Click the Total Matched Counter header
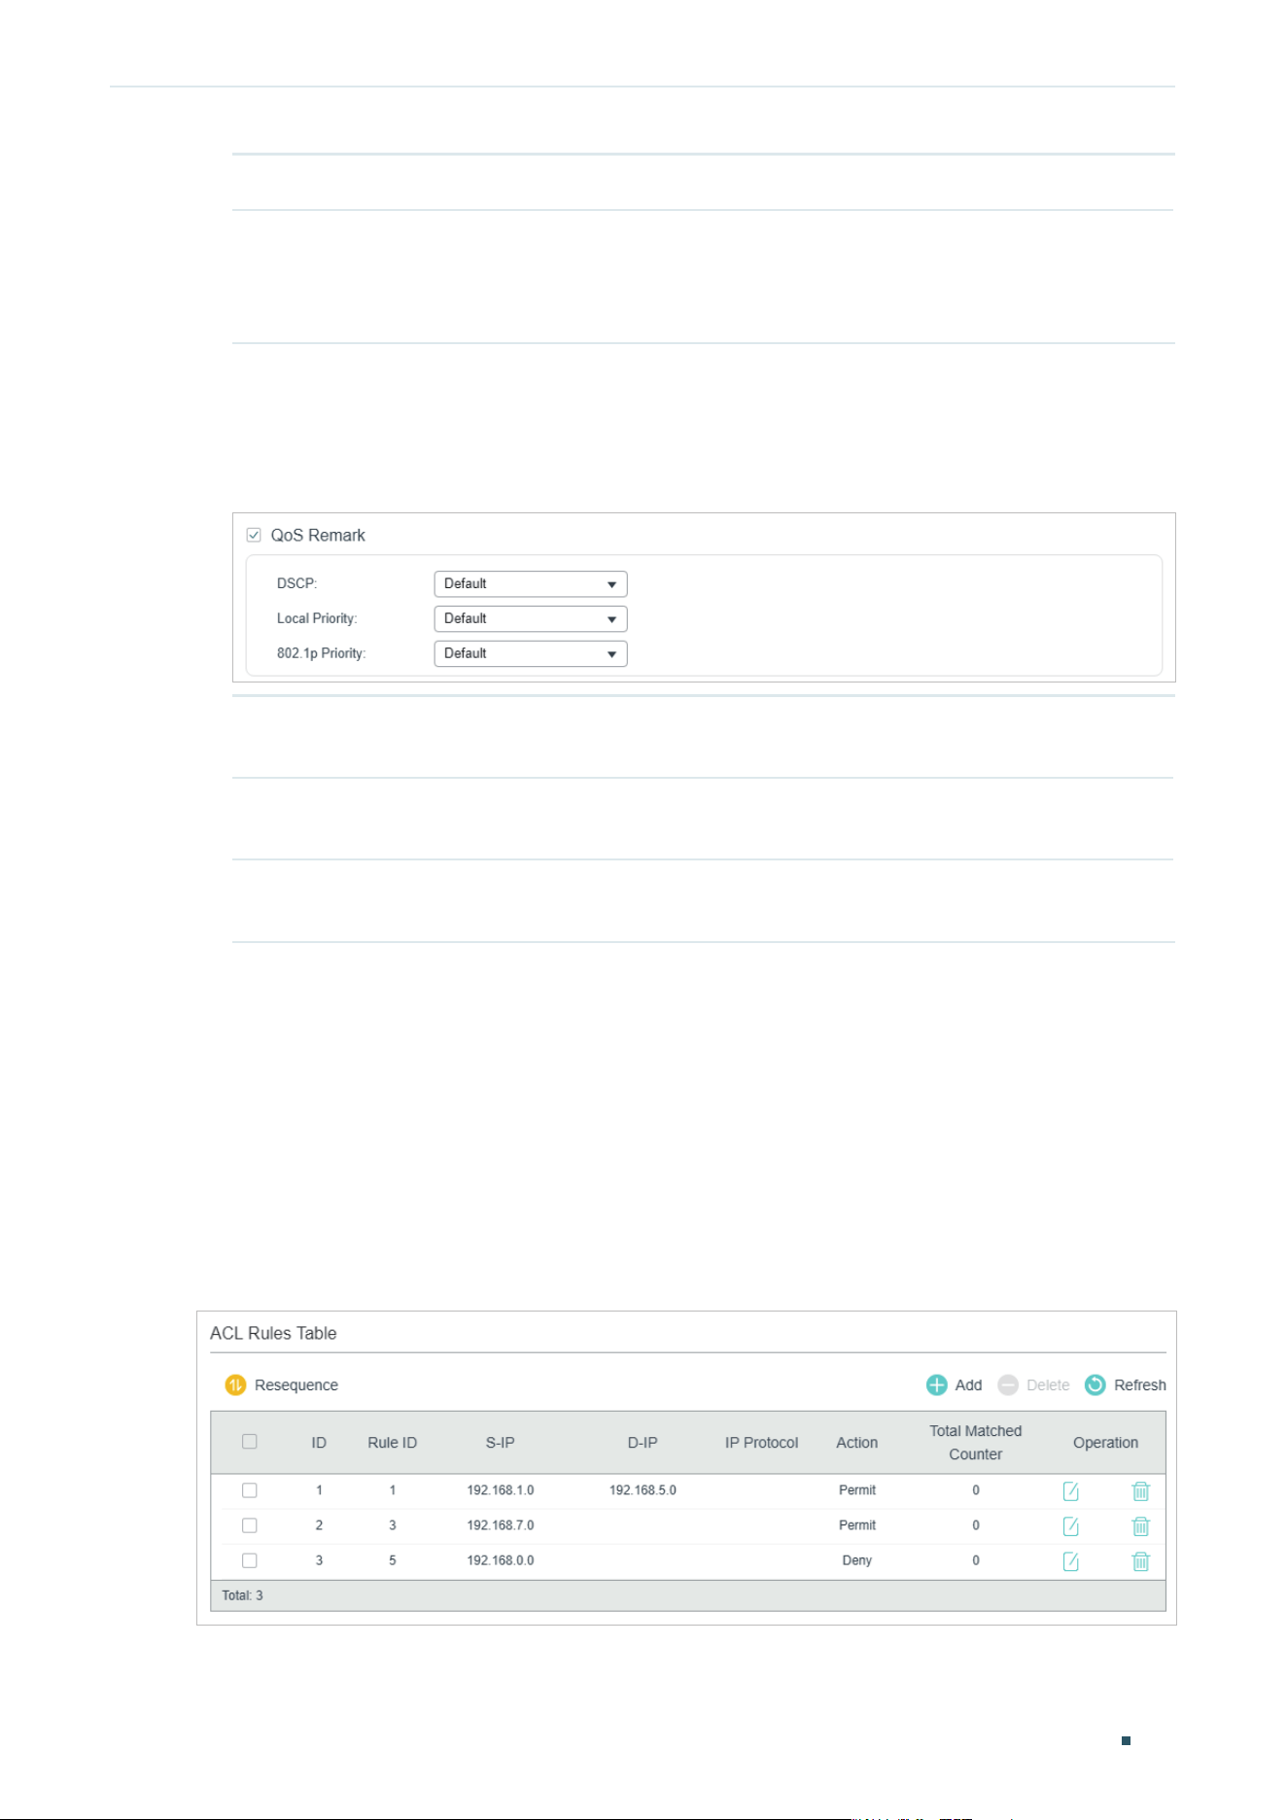The width and height of the screenshot is (1287, 1820). [x=976, y=1443]
